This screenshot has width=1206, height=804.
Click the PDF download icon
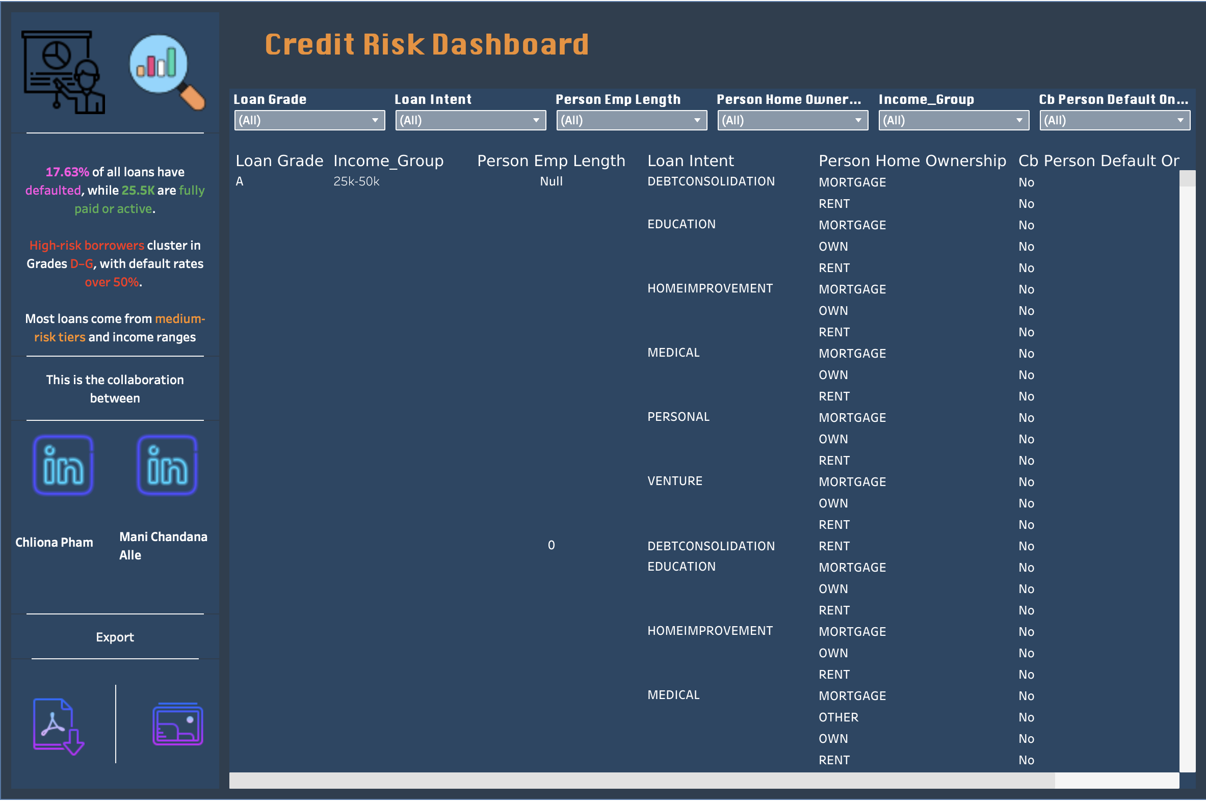[57, 726]
